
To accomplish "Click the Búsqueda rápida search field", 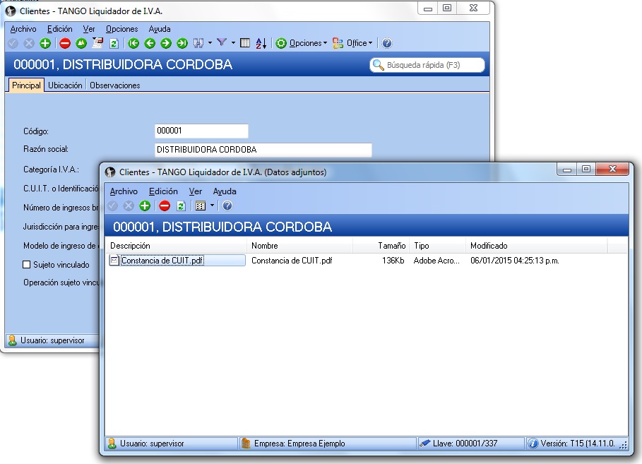I will tap(427, 65).
